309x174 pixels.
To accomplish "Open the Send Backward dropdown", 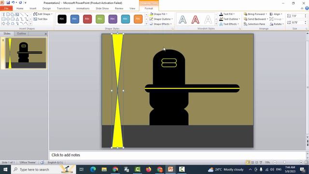I will (256, 19).
